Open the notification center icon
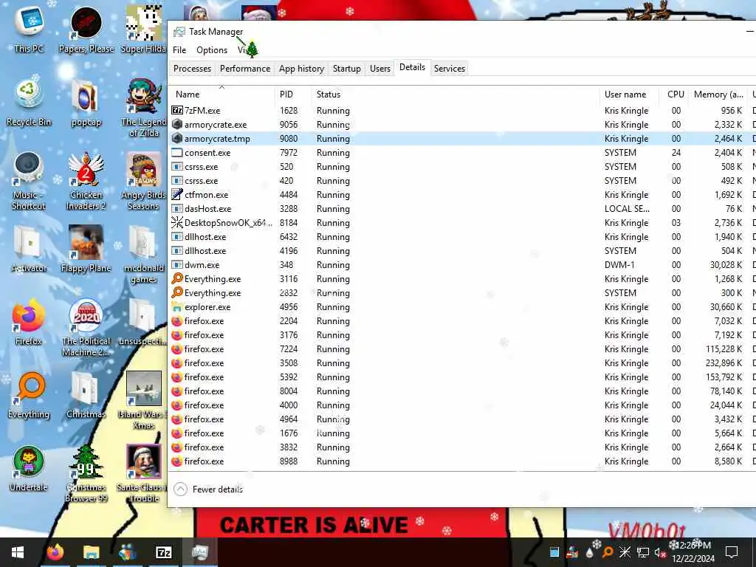 732,552
